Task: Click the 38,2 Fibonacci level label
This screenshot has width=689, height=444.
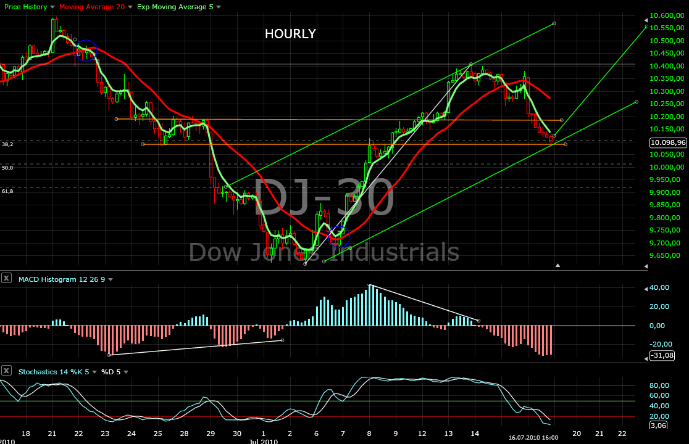Action: (x=7, y=144)
